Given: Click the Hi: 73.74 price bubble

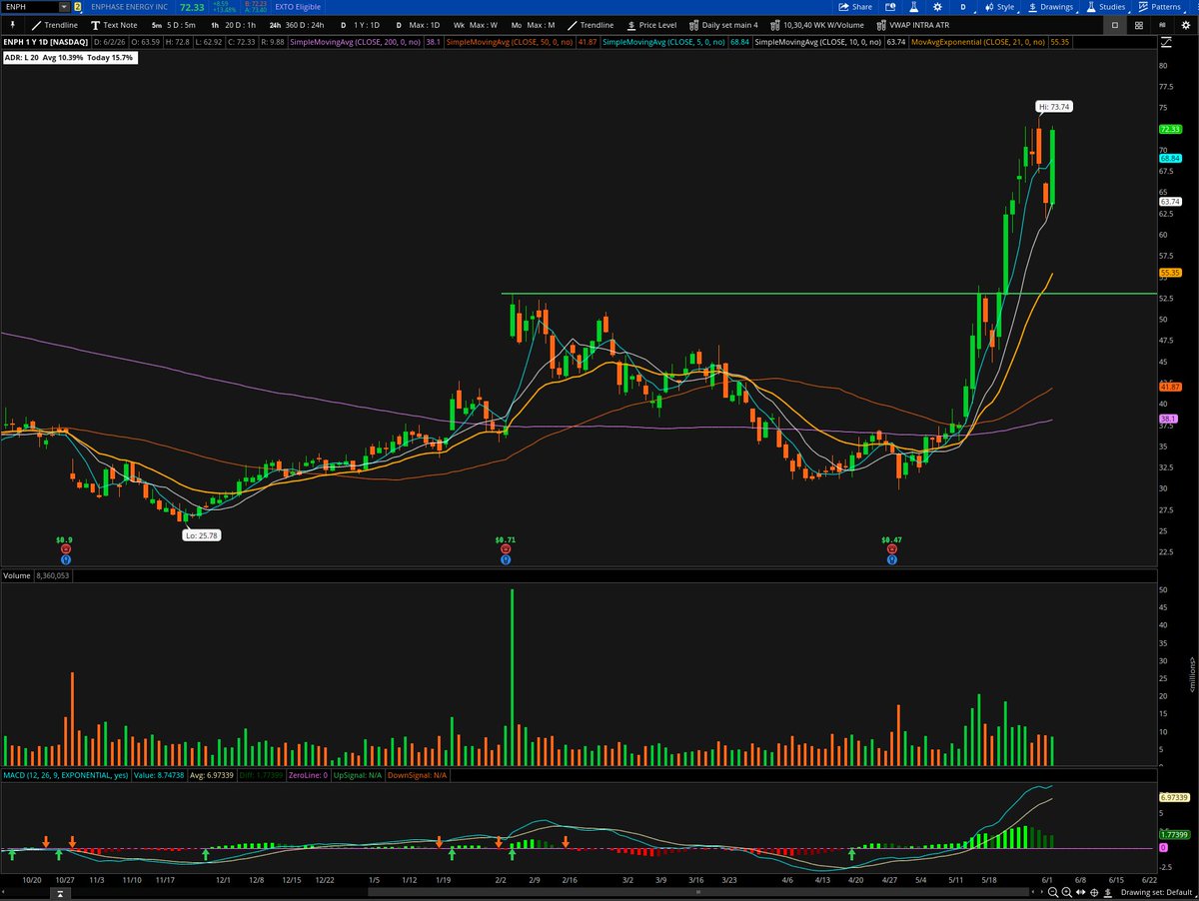Looking at the screenshot, I should click(1053, 106).
